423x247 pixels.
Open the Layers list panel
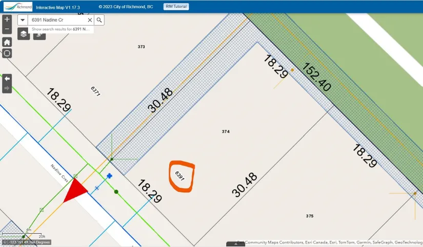[x=24, y=34]
